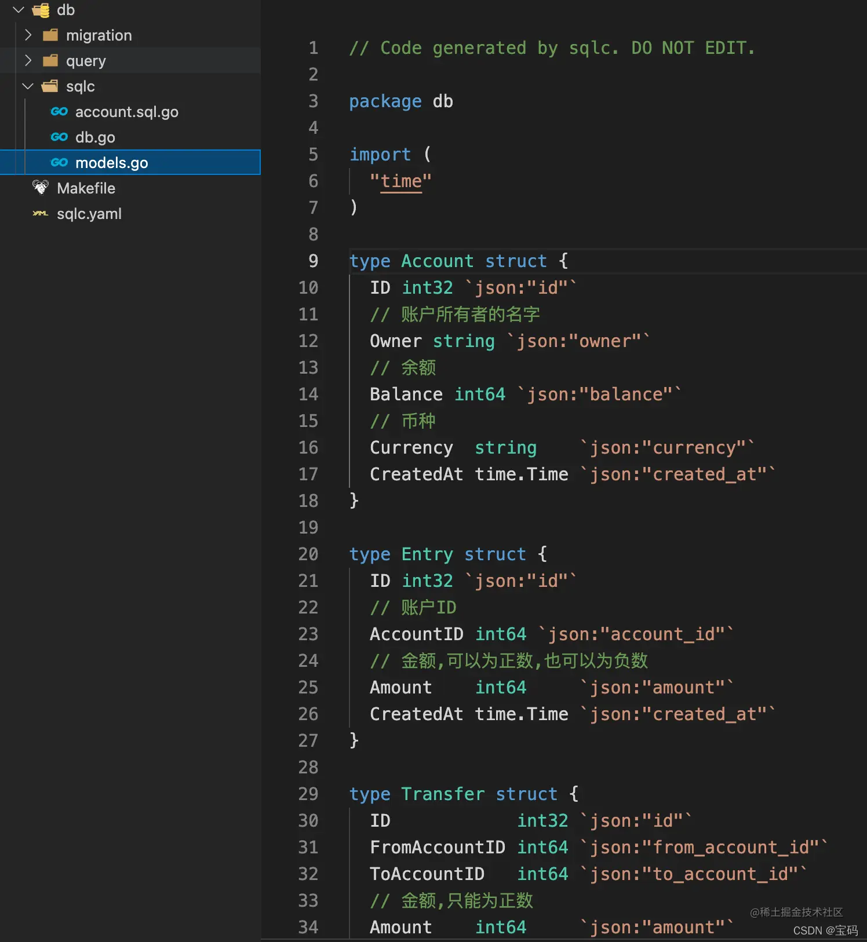Click the migration folder icon
This screenshot has width=867, height=942.
point(50,35)
